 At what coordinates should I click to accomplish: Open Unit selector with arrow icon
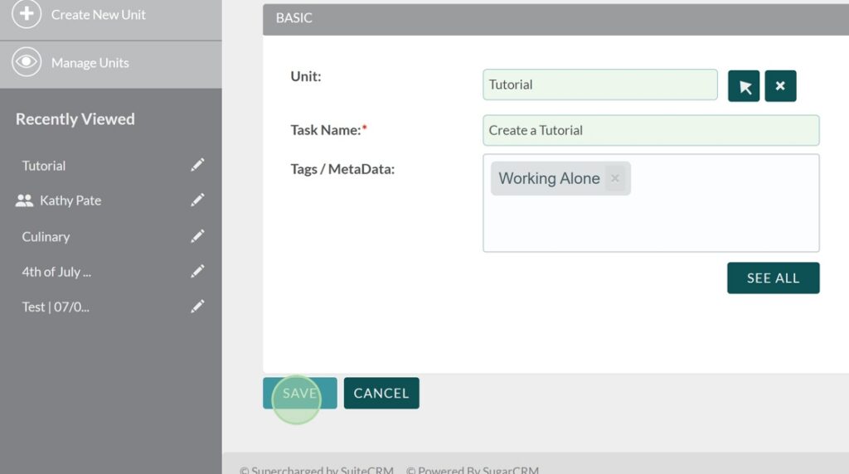coord(744,86)
